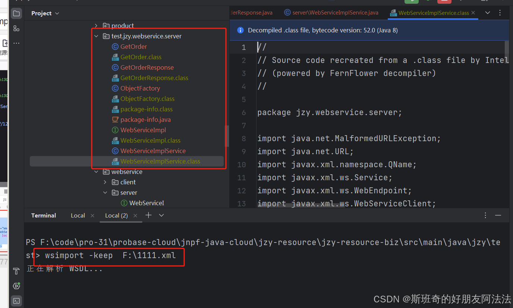513x308 pixels.
Task: Click the Structure icon below the folder icon
Action: tap(16, 28)
